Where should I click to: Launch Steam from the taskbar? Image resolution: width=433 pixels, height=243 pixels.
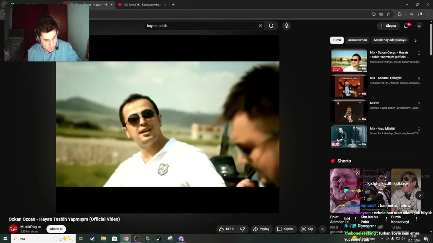[x=92, y=239]
